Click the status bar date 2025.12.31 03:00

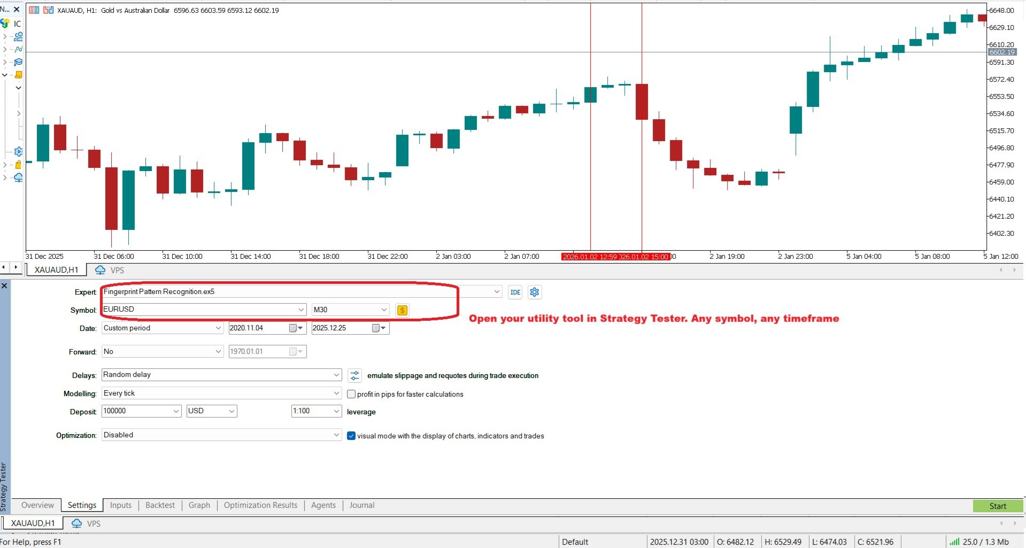point(679,542)
